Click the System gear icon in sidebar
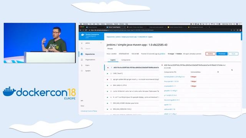The height and width of the screenshot is (138, 246). tap(82, 71)
